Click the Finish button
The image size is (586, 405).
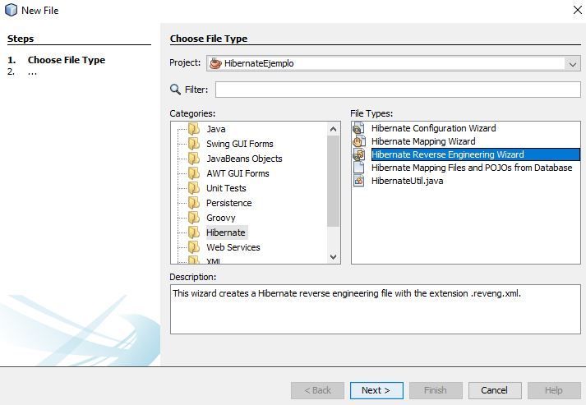click(436, 390)
